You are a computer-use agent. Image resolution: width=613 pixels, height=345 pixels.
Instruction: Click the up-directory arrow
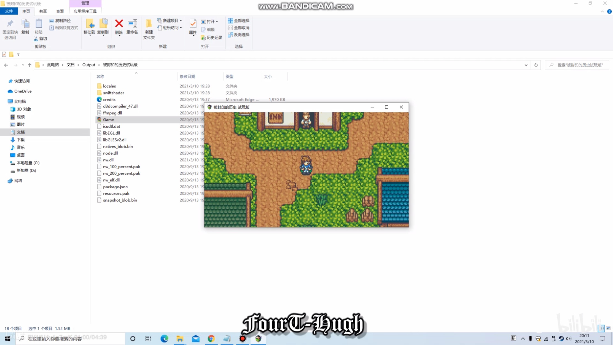point(29,65)
